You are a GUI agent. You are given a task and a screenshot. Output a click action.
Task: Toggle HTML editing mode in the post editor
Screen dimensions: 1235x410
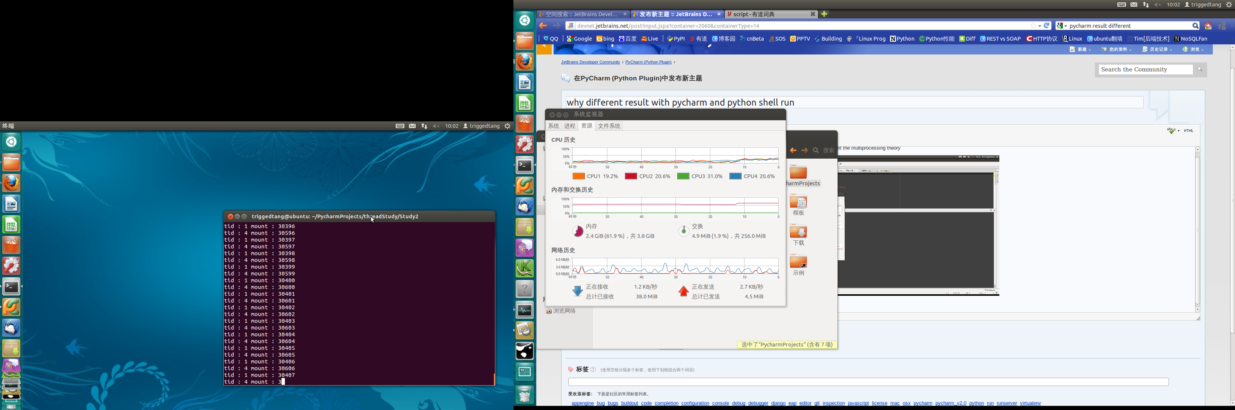pyautogui.click(x=1189, y=130)
